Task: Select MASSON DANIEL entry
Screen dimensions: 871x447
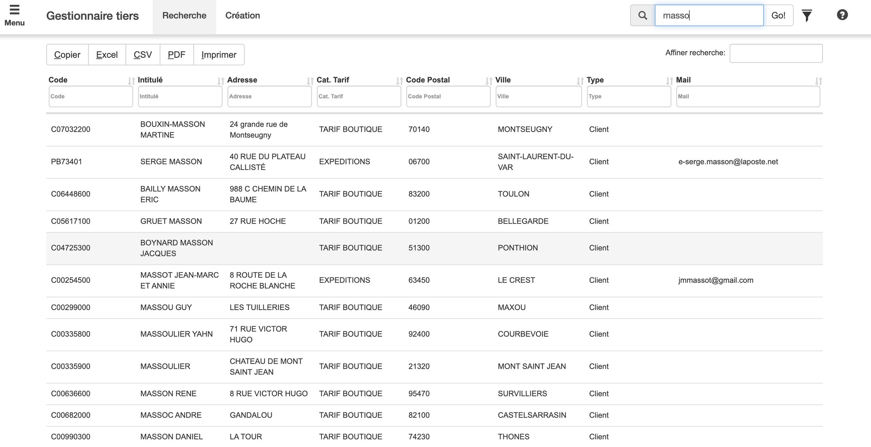Action: click(x=171, y=436)
